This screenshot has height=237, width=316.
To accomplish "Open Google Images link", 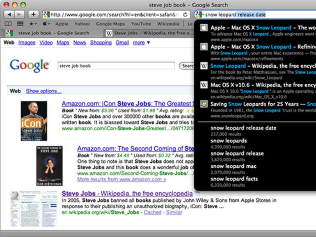I will coord(27,43).
